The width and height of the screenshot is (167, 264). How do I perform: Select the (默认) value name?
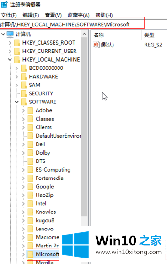point(107,45)
